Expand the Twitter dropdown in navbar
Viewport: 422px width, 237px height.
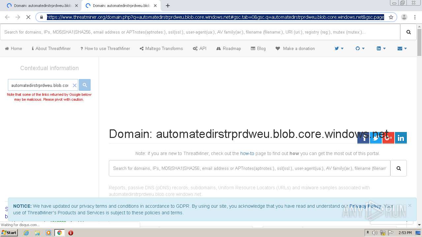tap(339, 48)
